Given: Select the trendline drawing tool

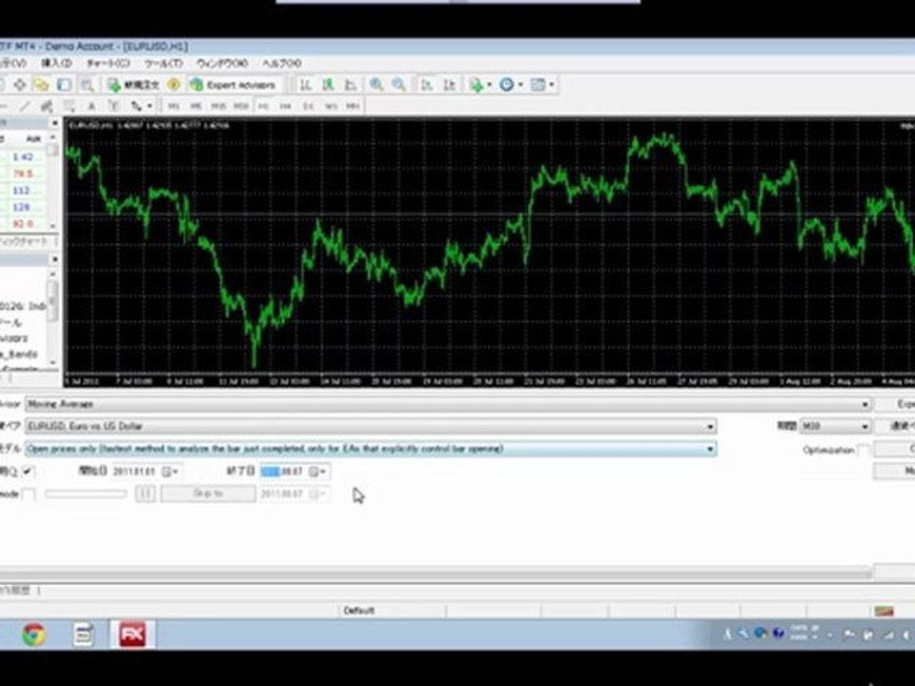Looking at the screenshot, I should (25, 106).
